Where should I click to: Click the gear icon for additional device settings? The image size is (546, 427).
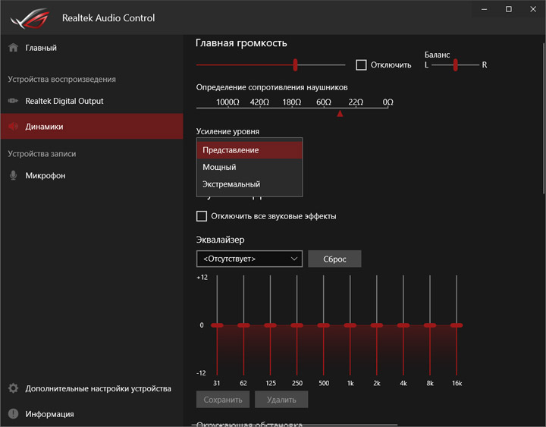[13, 388]
